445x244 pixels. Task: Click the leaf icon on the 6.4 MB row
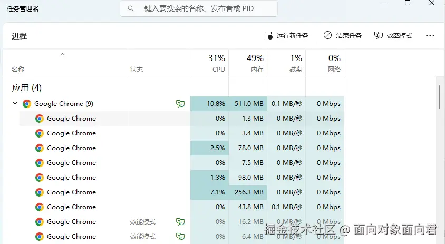(x=180, y=236)
